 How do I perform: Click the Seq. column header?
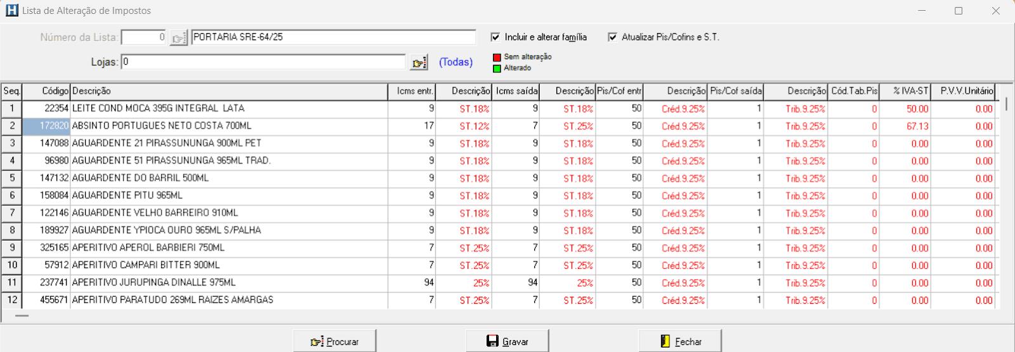(x=11, y=91)
